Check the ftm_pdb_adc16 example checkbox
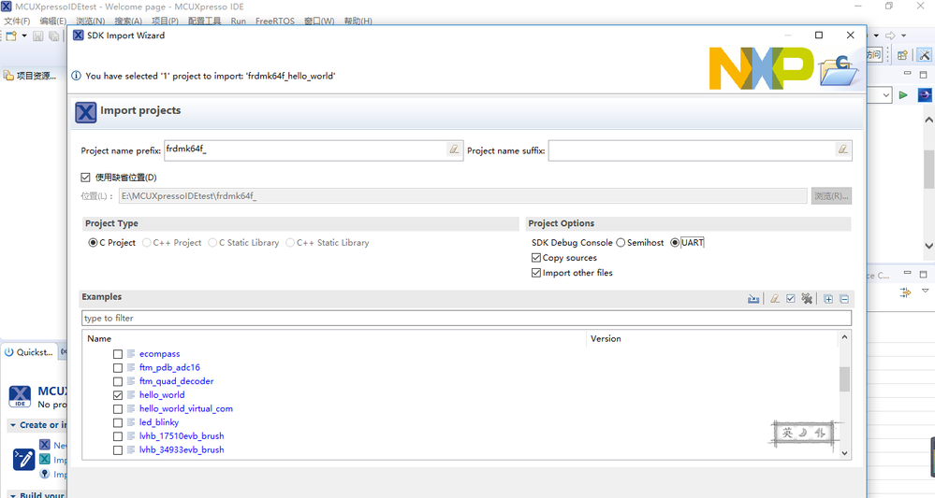Screen dimensions: 935x498 pos(118,368)
